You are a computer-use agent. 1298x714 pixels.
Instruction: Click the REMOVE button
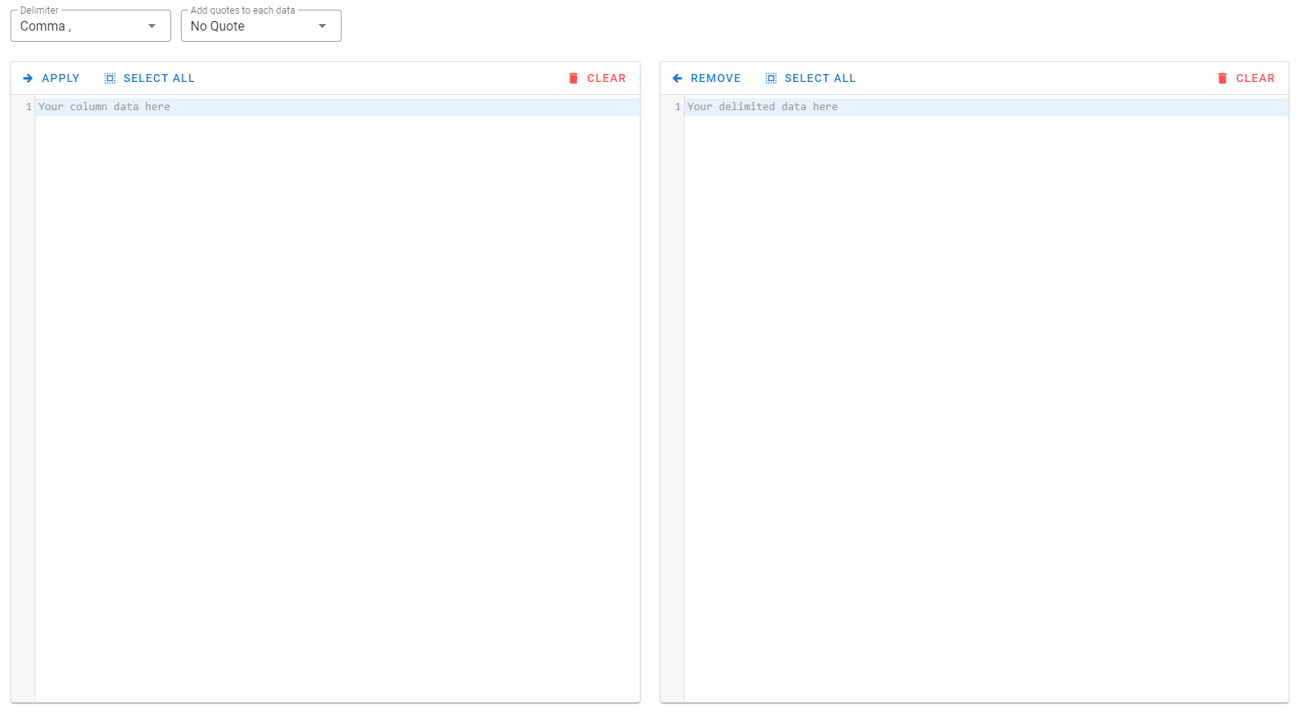click(x=706, y=78)
